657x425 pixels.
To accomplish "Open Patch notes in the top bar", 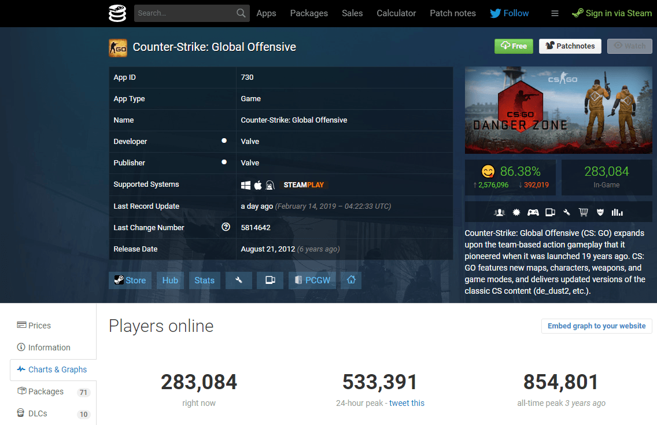I will [452, 13].
